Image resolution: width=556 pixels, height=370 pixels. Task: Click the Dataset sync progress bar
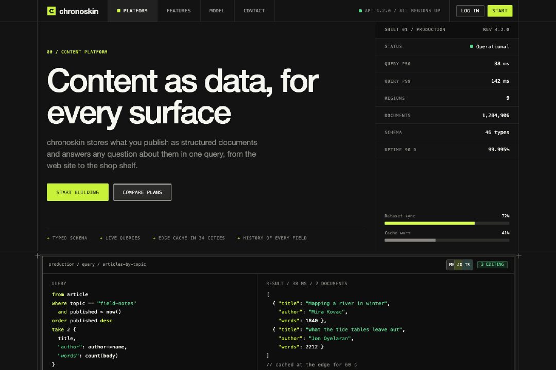click(447, 224)
